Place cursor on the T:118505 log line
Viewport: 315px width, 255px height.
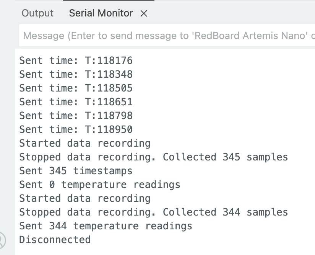point(76,88)
